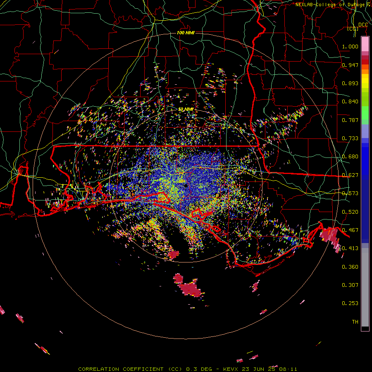Click the 0.627 legend value

click(x=350, y=175)
